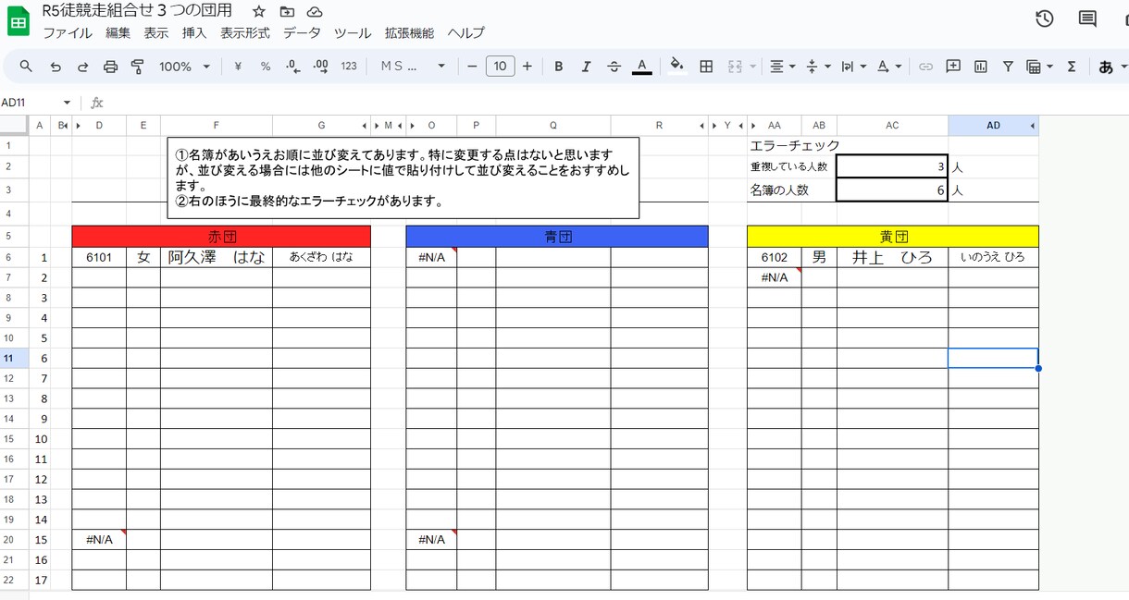Click the insert link icon
Screen dimensions: 1129x600
[925, 67]
